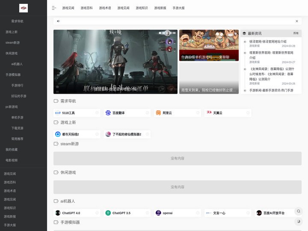Click the details arrow on 百度翻译 card
Screen dimensions: 308x231
[x=147, y=113]
